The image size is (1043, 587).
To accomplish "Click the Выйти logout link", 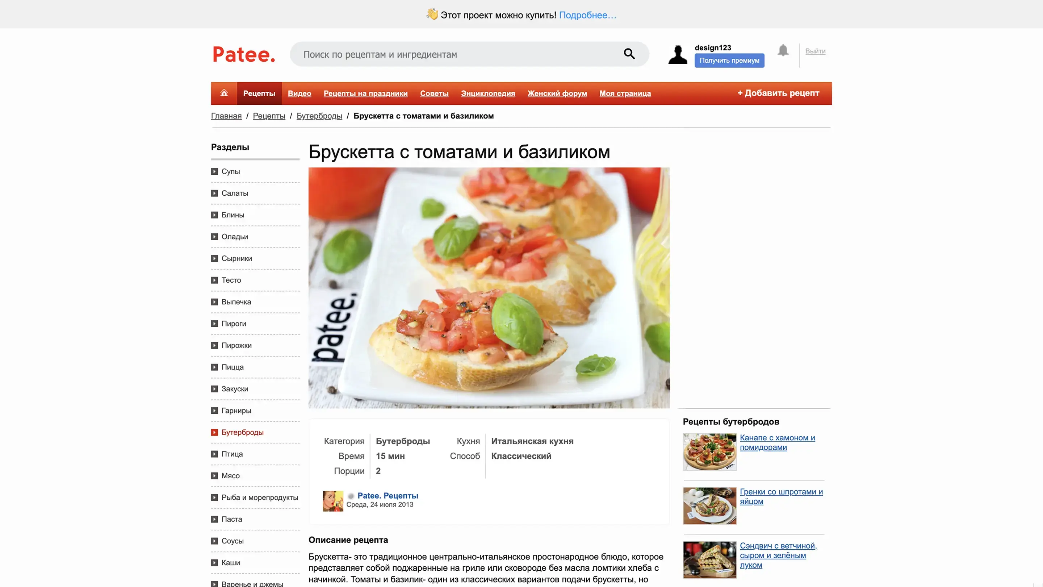I will (x=815, y=51).
